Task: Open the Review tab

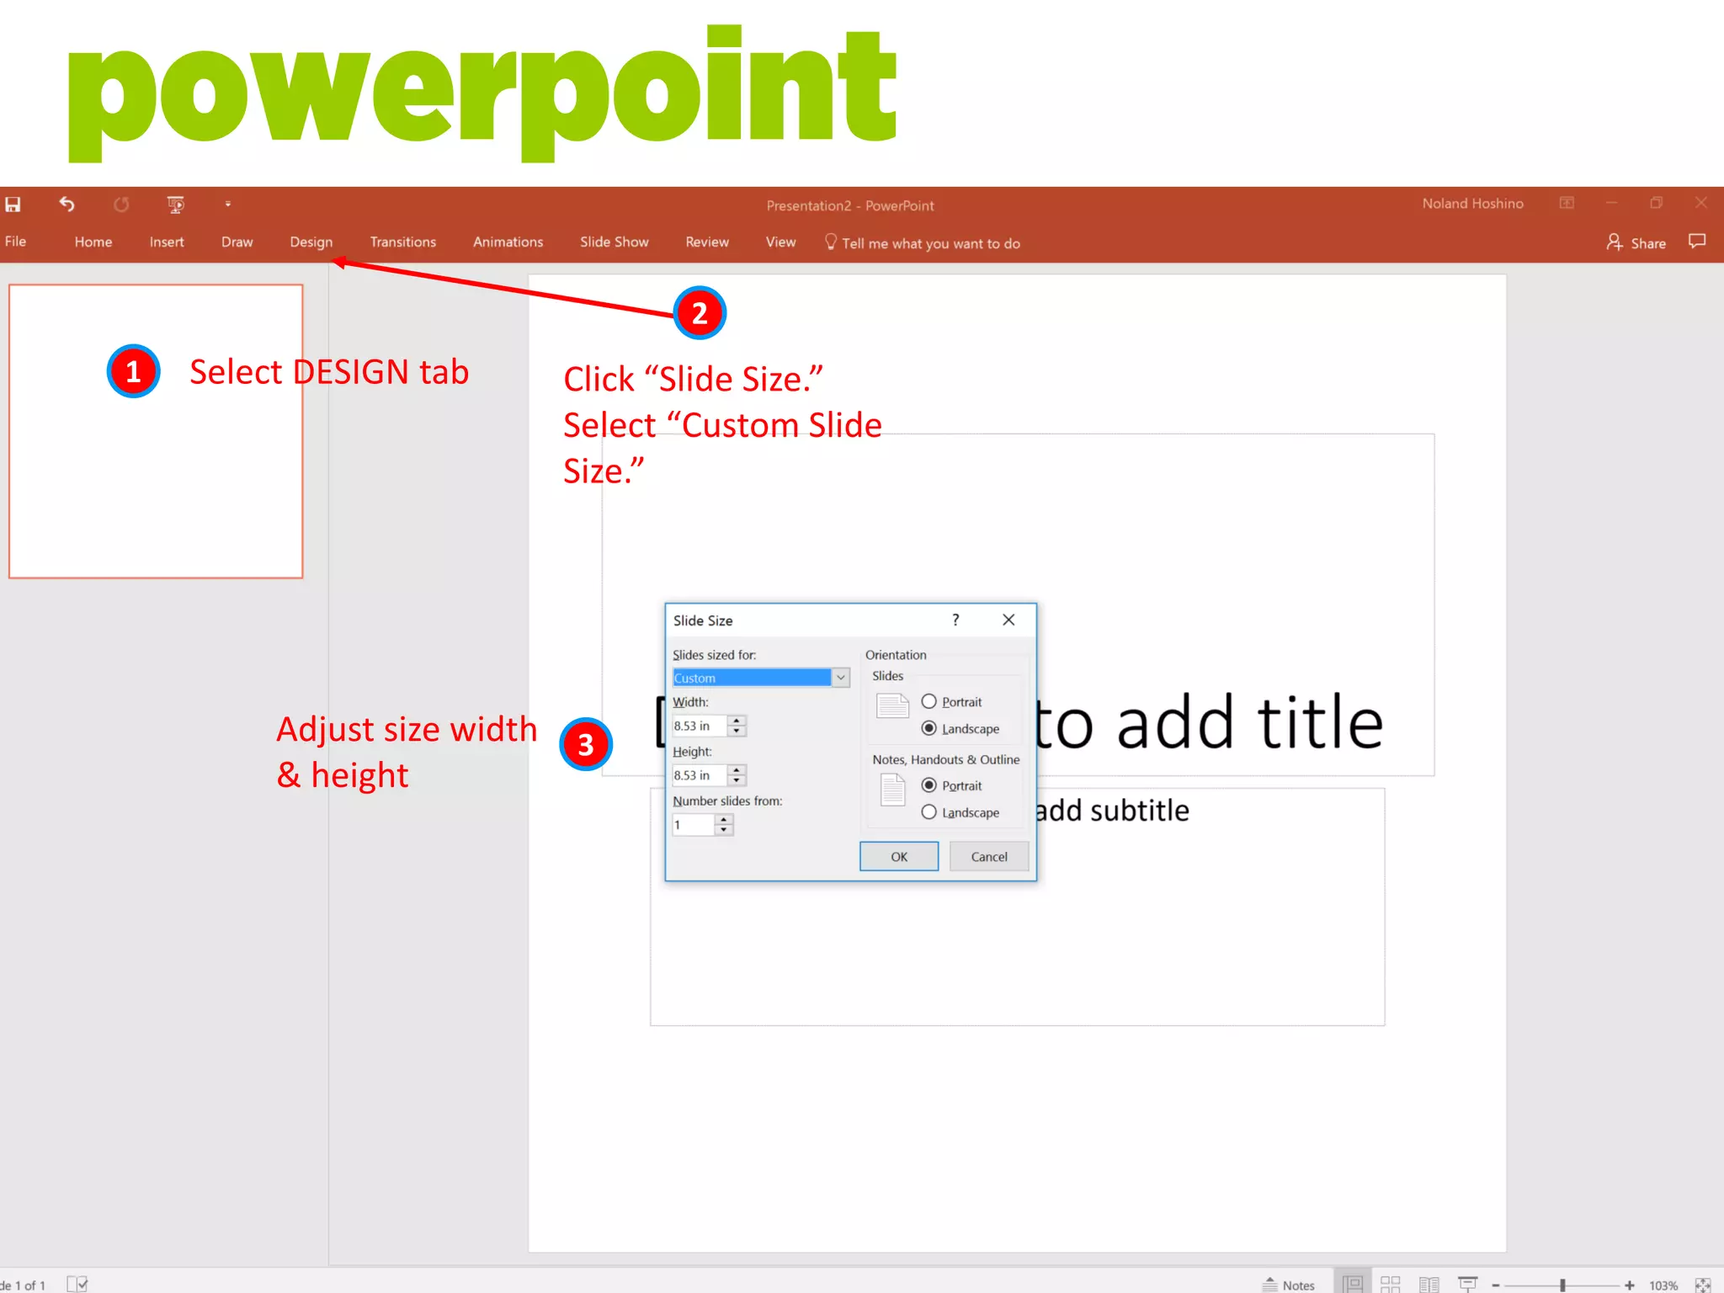Action: [x=706, y=242]
